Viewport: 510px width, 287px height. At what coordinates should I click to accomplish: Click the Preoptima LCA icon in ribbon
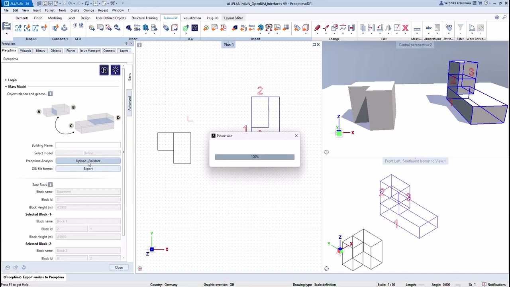tap(194, 28)
